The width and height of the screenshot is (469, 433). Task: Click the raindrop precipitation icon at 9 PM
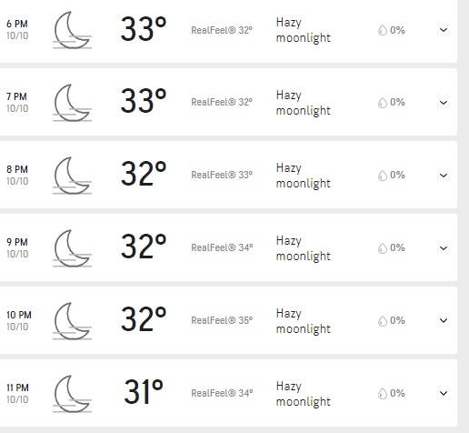[x=383, y=248]
